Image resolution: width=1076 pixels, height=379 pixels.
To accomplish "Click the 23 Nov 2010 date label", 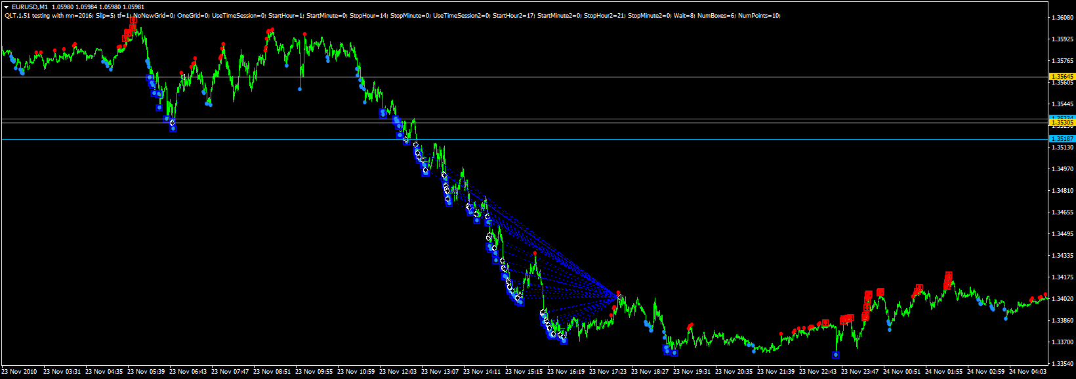I will pos(20,372).
